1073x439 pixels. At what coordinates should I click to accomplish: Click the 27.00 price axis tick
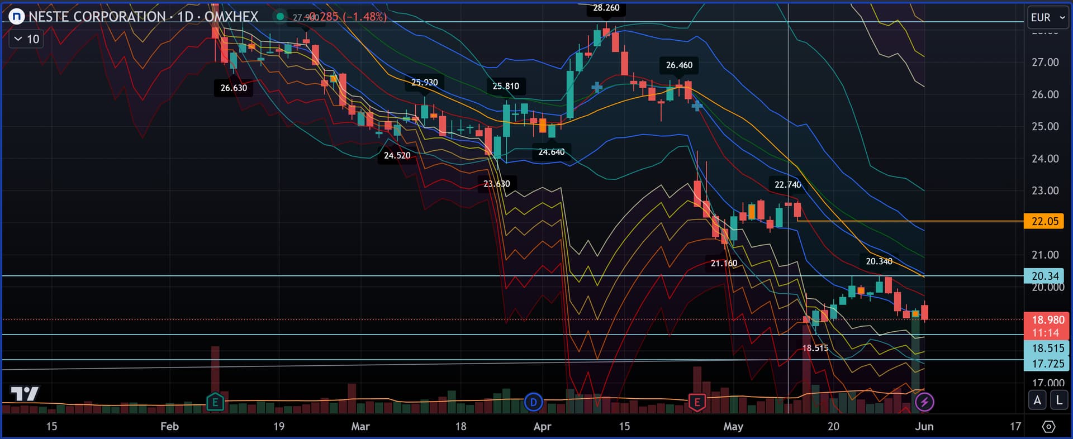click(x=1045, y=62)
